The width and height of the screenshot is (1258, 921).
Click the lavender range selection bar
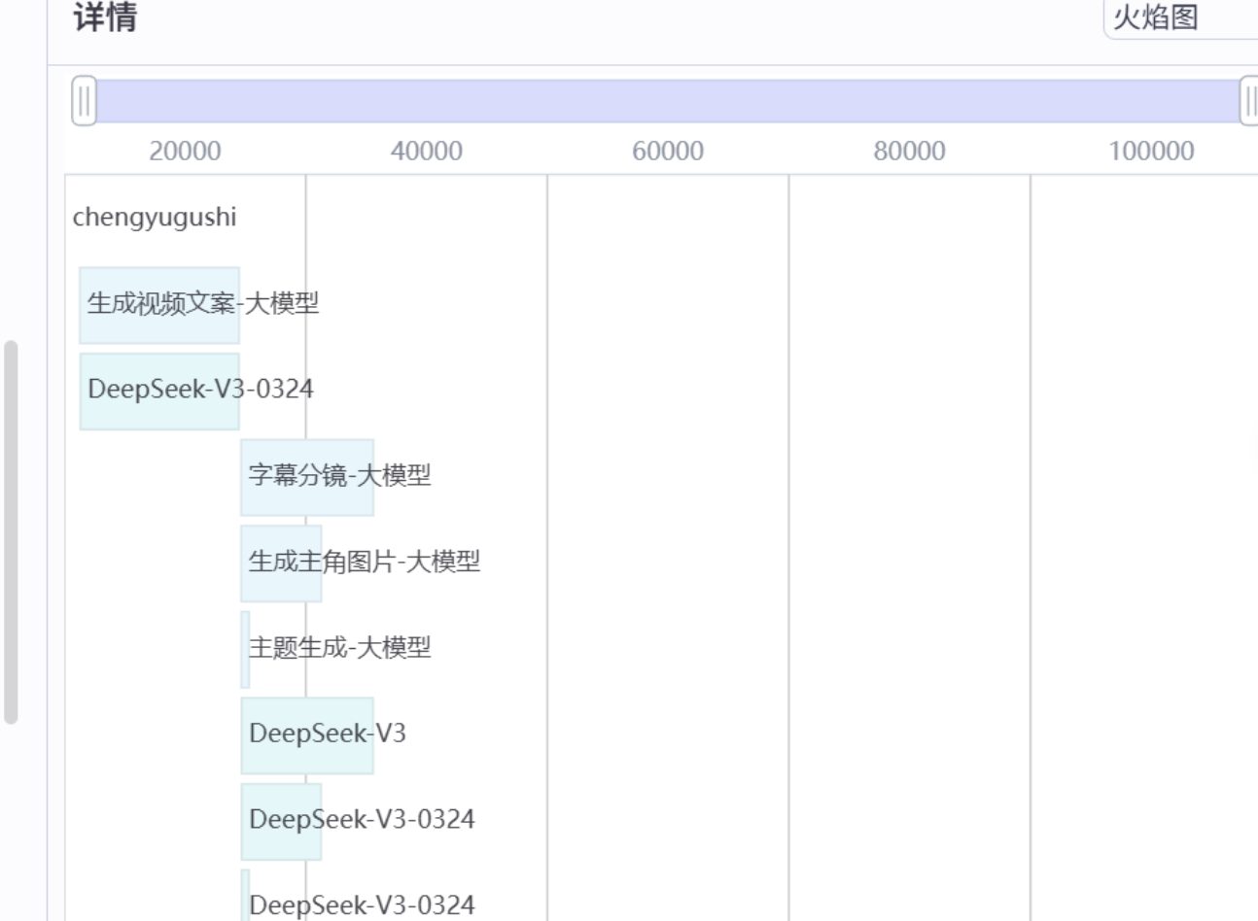(668, 101)
